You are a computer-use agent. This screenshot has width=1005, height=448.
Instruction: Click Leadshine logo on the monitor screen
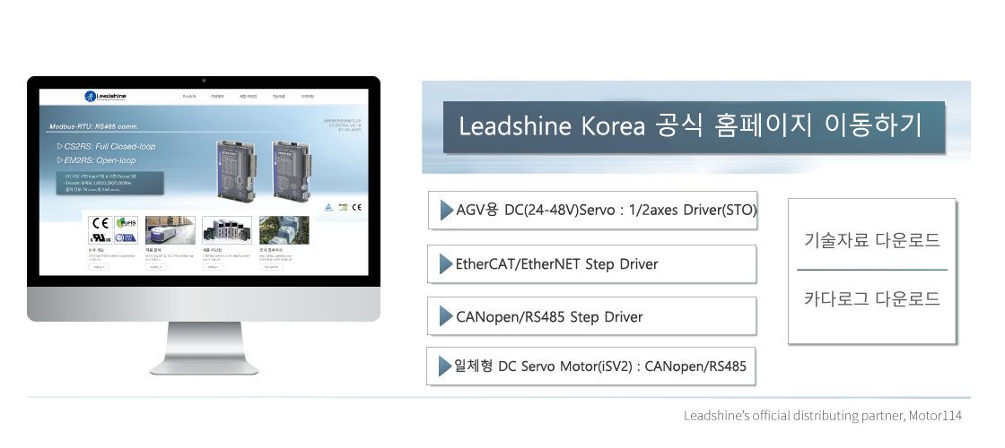106,97
